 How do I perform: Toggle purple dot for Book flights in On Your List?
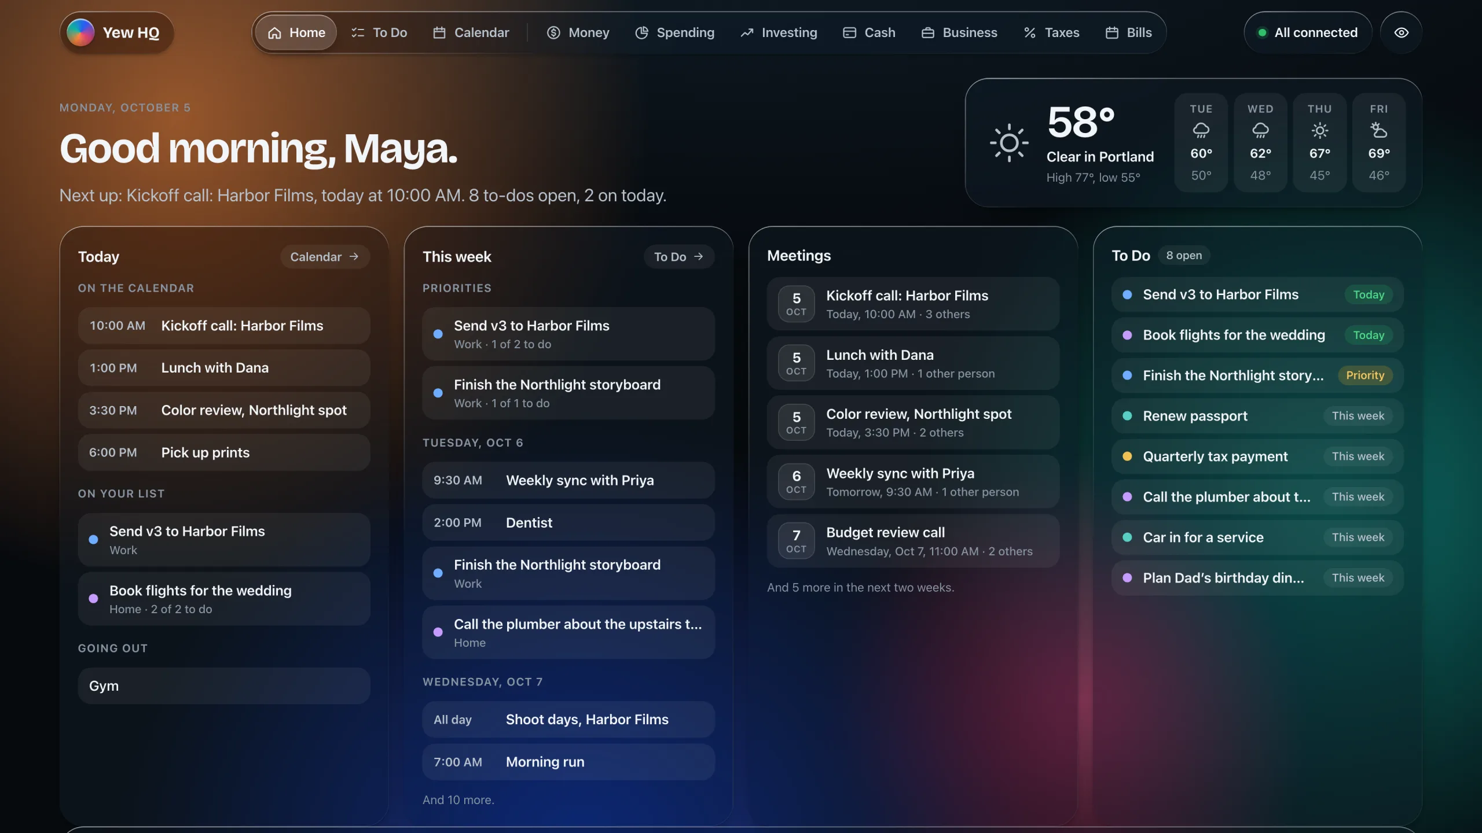[x=93, y=599]
